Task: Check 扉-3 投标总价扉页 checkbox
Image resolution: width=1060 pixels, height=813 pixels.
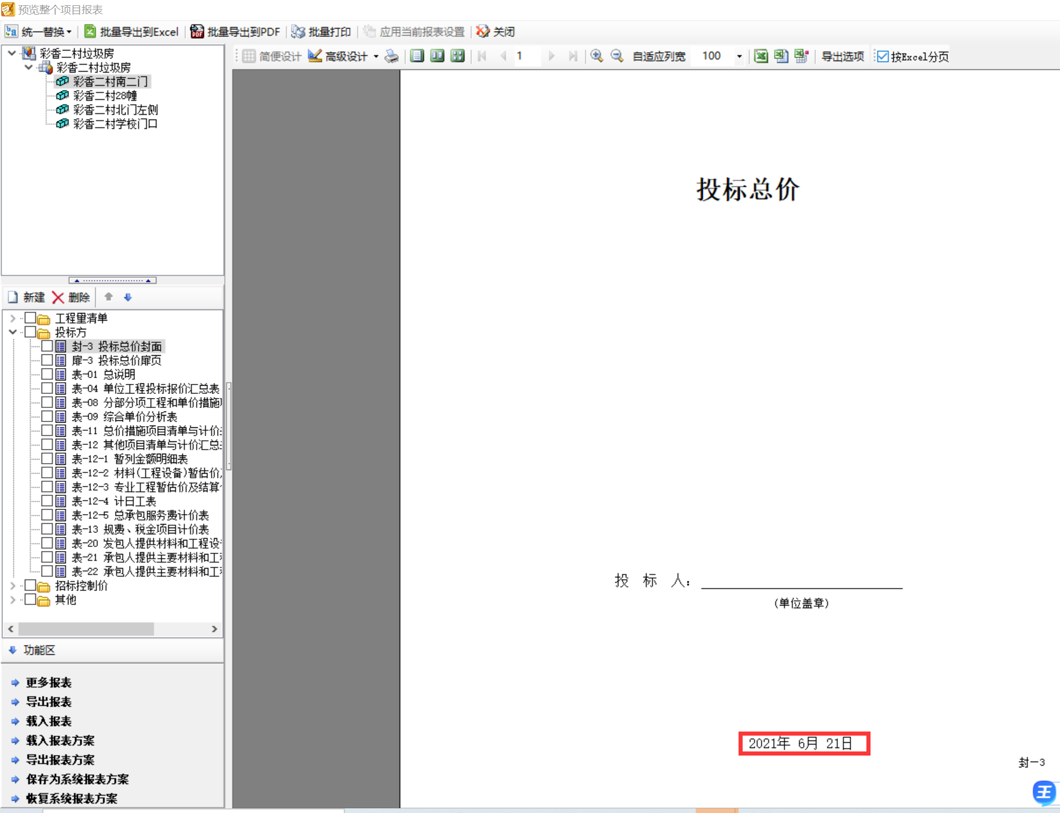Action: pyautogui.click(x=47, y=360)
